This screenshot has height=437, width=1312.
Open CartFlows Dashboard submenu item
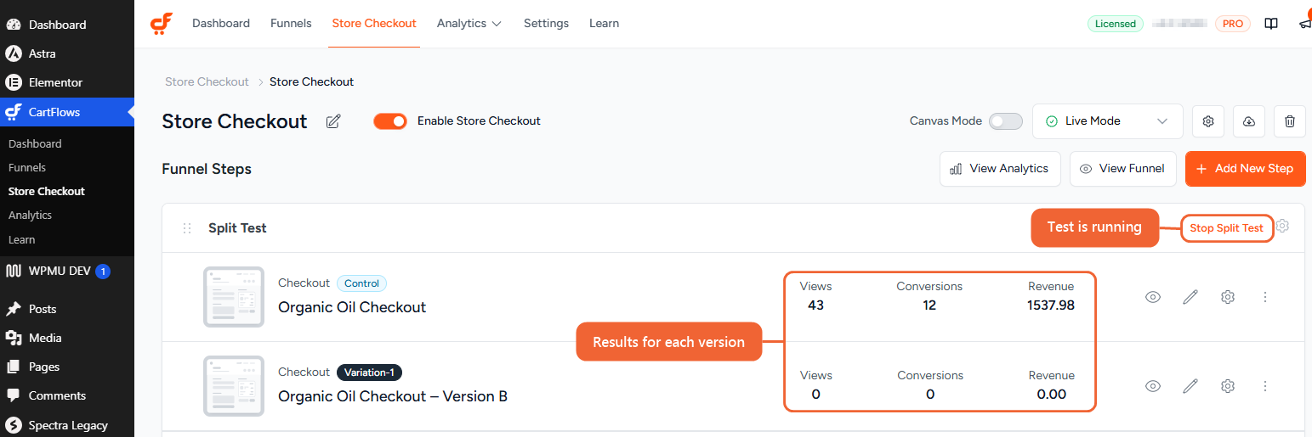(x=35, y=143)
